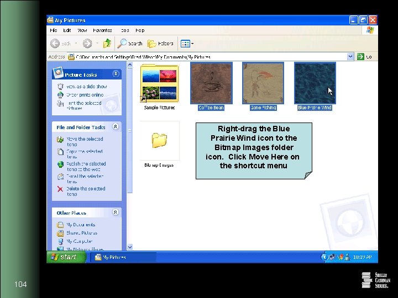Click Copy the selected items link

click(x=85, y=154)
